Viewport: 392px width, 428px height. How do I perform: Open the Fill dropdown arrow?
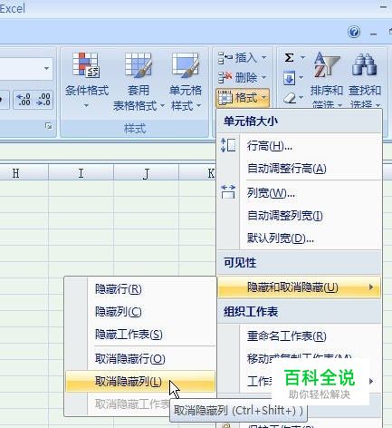point(301,77)
